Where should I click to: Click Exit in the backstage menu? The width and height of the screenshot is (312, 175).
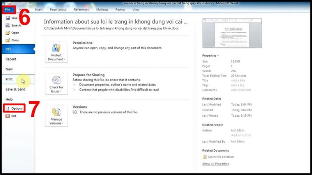click(11, 116)
